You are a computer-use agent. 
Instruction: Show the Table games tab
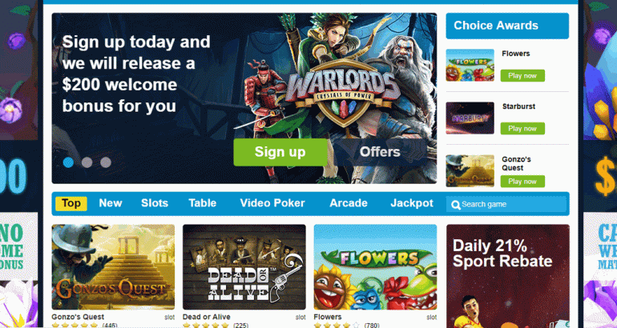tap(202, 203)
